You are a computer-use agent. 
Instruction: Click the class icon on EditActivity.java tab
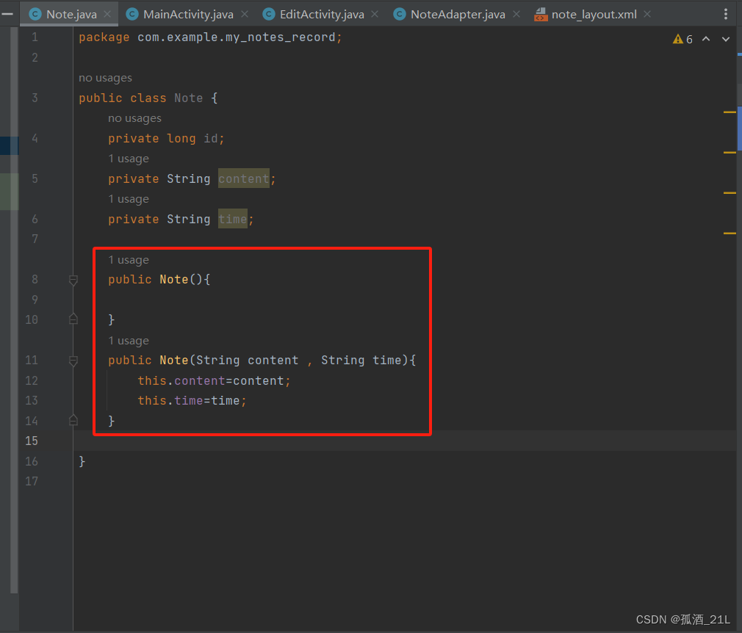point(269,14)
